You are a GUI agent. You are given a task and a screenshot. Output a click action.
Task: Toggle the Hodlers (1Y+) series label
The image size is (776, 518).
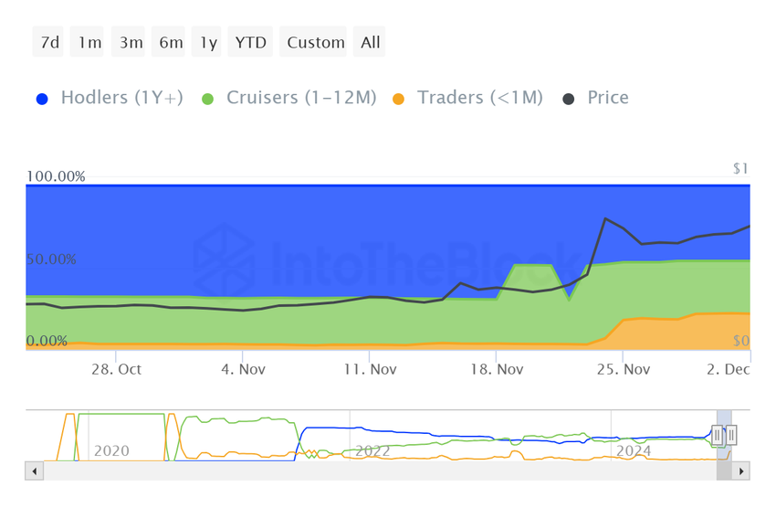pos(121,98)
